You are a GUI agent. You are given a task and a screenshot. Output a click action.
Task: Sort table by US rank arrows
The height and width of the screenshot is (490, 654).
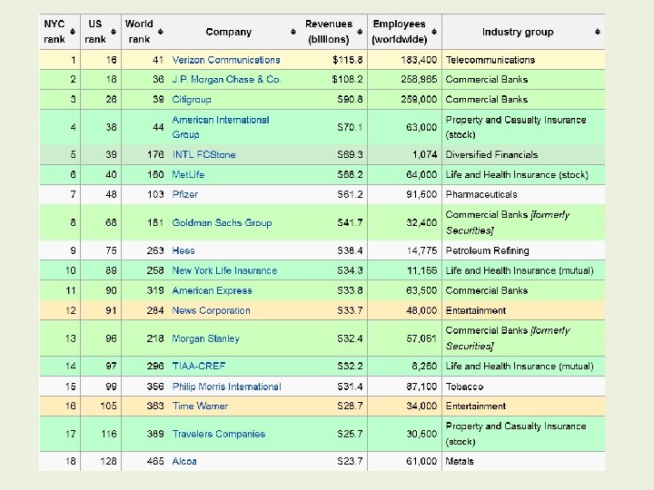(113, 32)
